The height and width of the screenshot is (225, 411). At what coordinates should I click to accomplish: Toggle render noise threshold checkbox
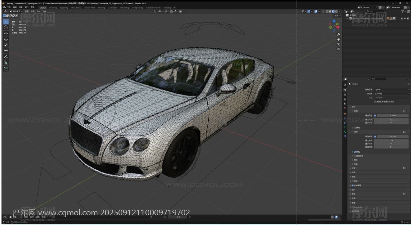click(375, 137)
